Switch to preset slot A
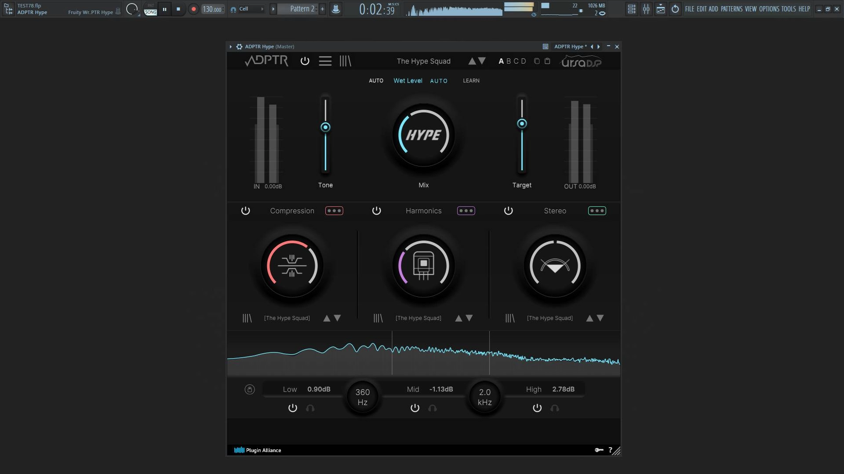844x474 pixels. tap(501, 61)
